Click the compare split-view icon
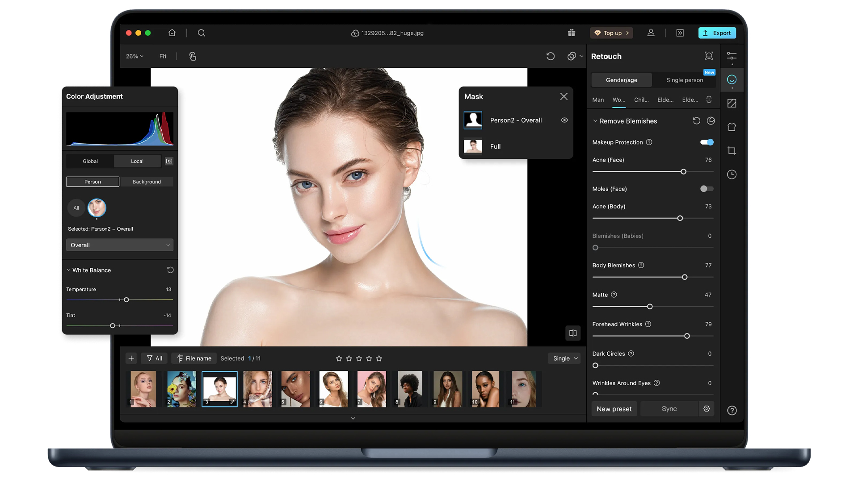858x482 pixels. point(573,333)
